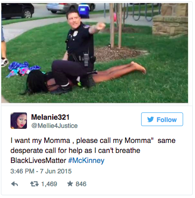The height and width of the screenshot is (198, 195).
Task: Visit the @Mellie4Justice handle link
Action: click(x=54, y=126)
